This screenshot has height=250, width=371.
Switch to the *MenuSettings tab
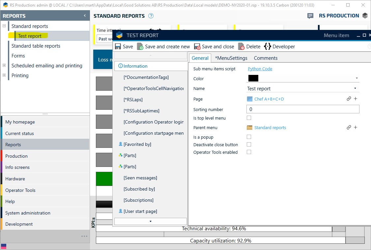231,58
